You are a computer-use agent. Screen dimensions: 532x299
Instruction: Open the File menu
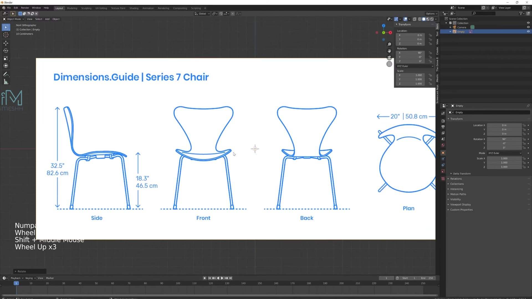tap(9, 8)
